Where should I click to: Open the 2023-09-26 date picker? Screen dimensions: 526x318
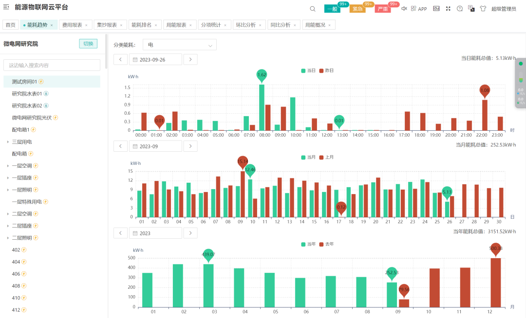pos(155,60)
